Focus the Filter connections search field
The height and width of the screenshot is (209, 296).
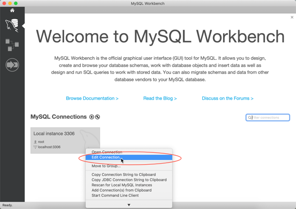[x=268, y=117]
